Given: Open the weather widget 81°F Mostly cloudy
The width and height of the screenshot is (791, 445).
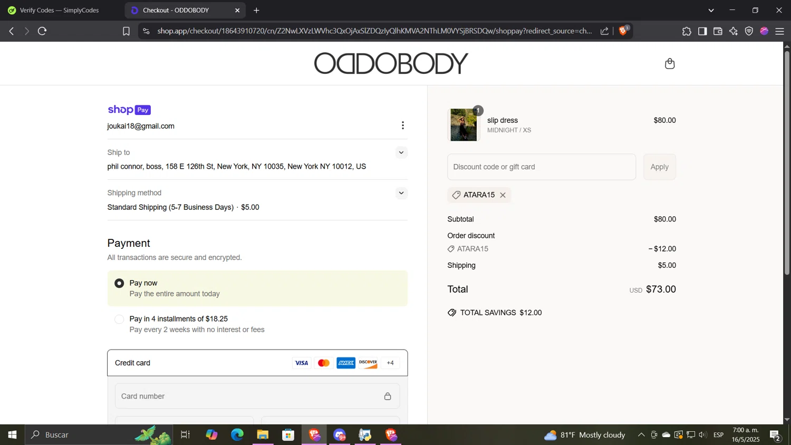Looking at the screenshot, I should [584, 435].
